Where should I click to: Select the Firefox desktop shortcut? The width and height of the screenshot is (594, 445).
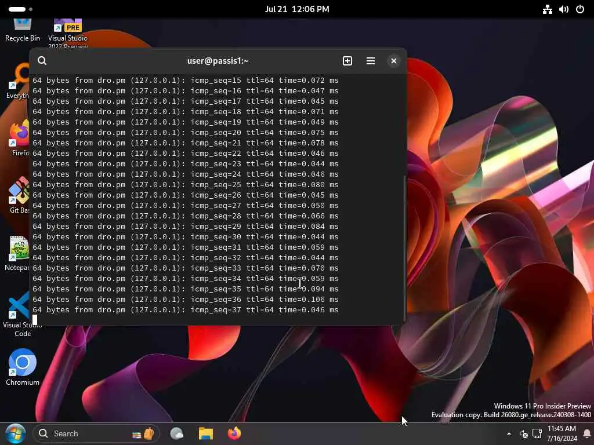click(20, 138)
